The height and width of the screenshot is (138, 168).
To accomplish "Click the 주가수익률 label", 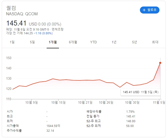I will click(14, 130).
